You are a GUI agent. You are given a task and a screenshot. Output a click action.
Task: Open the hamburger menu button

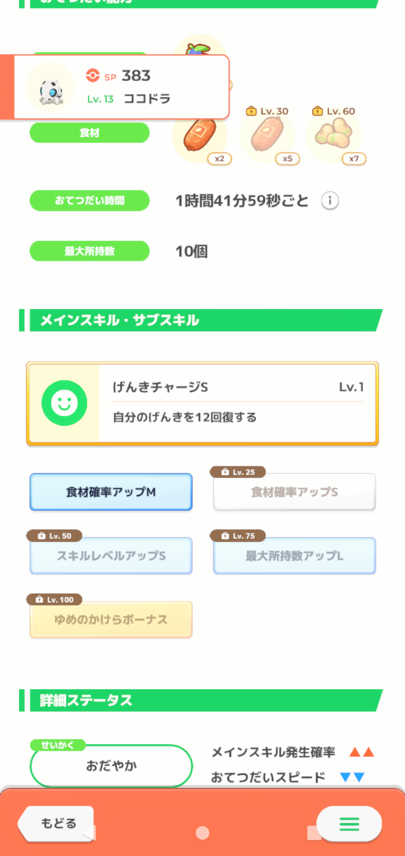(x=349, y=824)
